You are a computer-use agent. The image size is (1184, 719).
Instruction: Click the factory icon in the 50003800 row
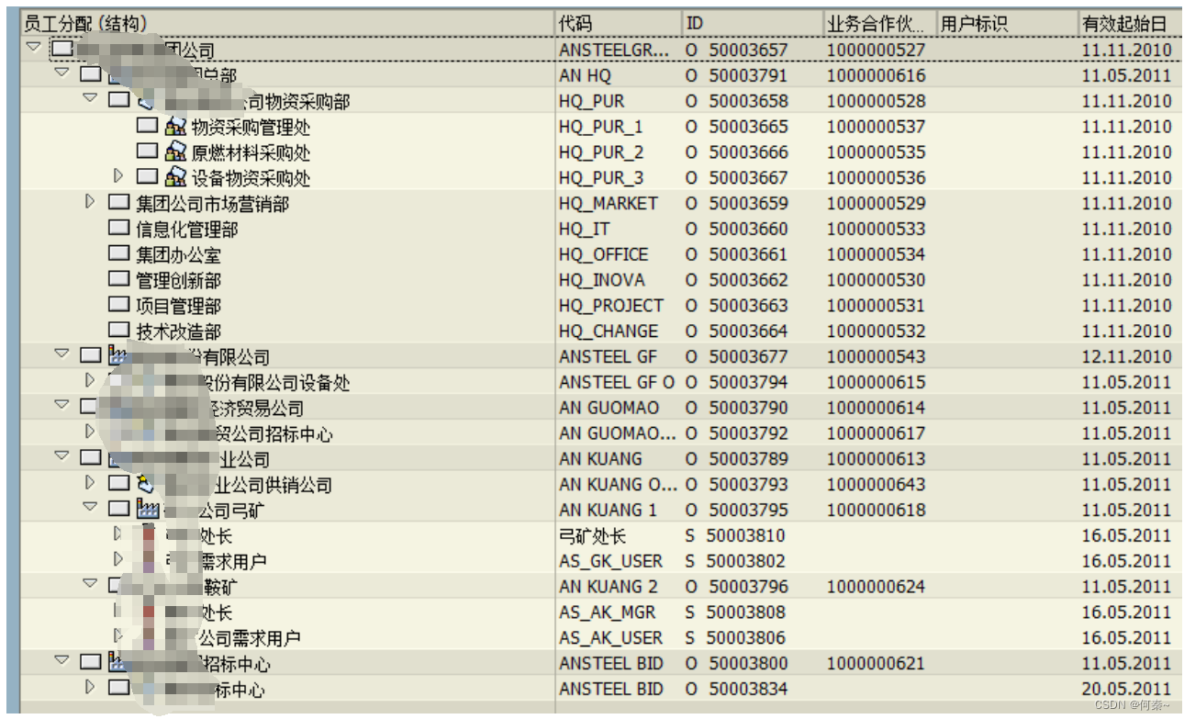[x=117, y=662]
